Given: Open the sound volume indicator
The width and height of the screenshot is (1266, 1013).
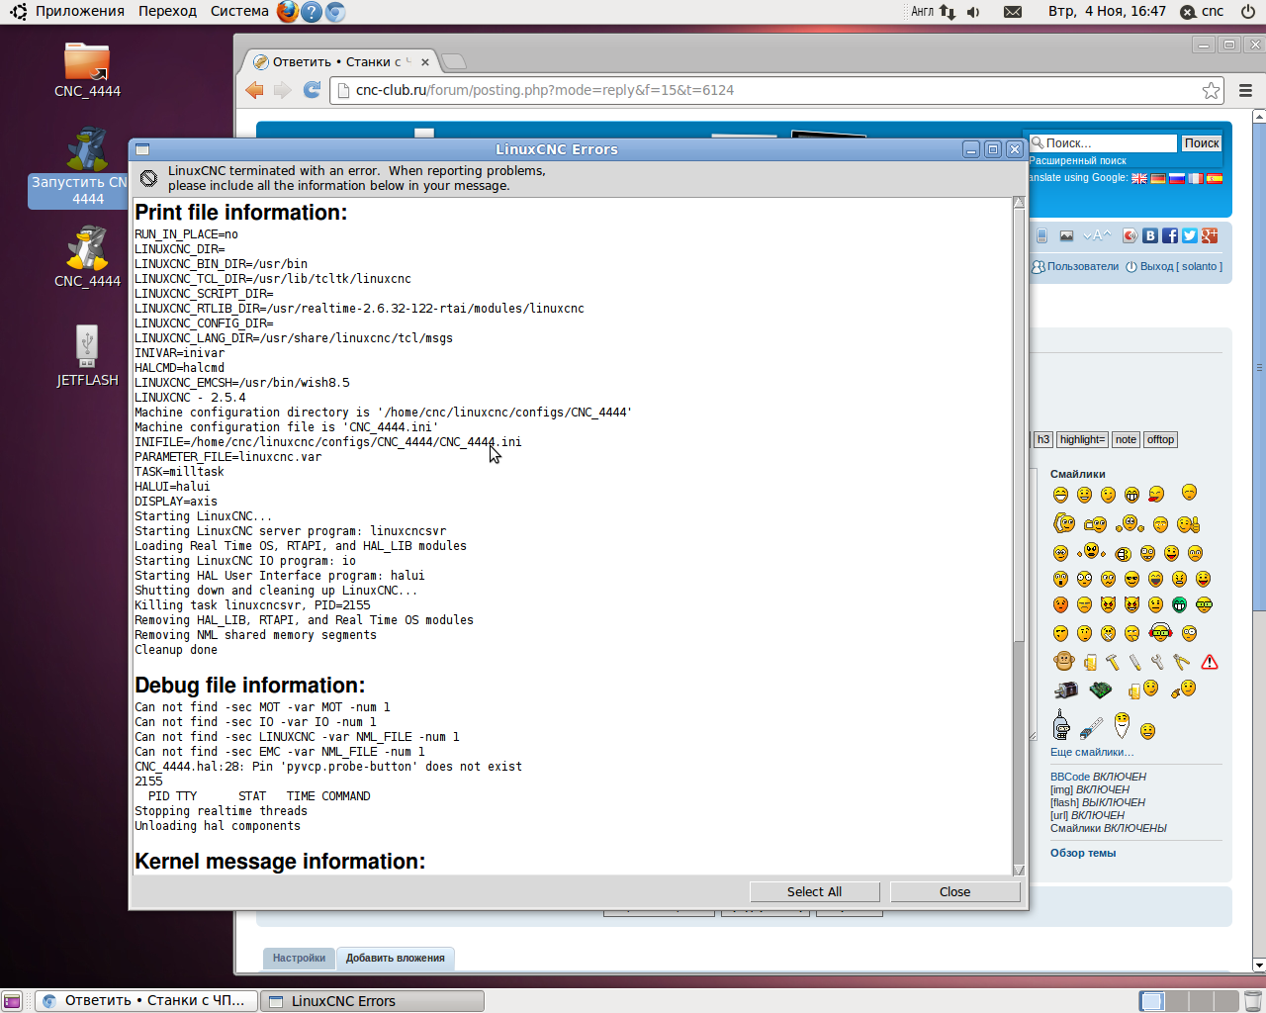Looking at the screenshot, I should click(x=973, y=12).
